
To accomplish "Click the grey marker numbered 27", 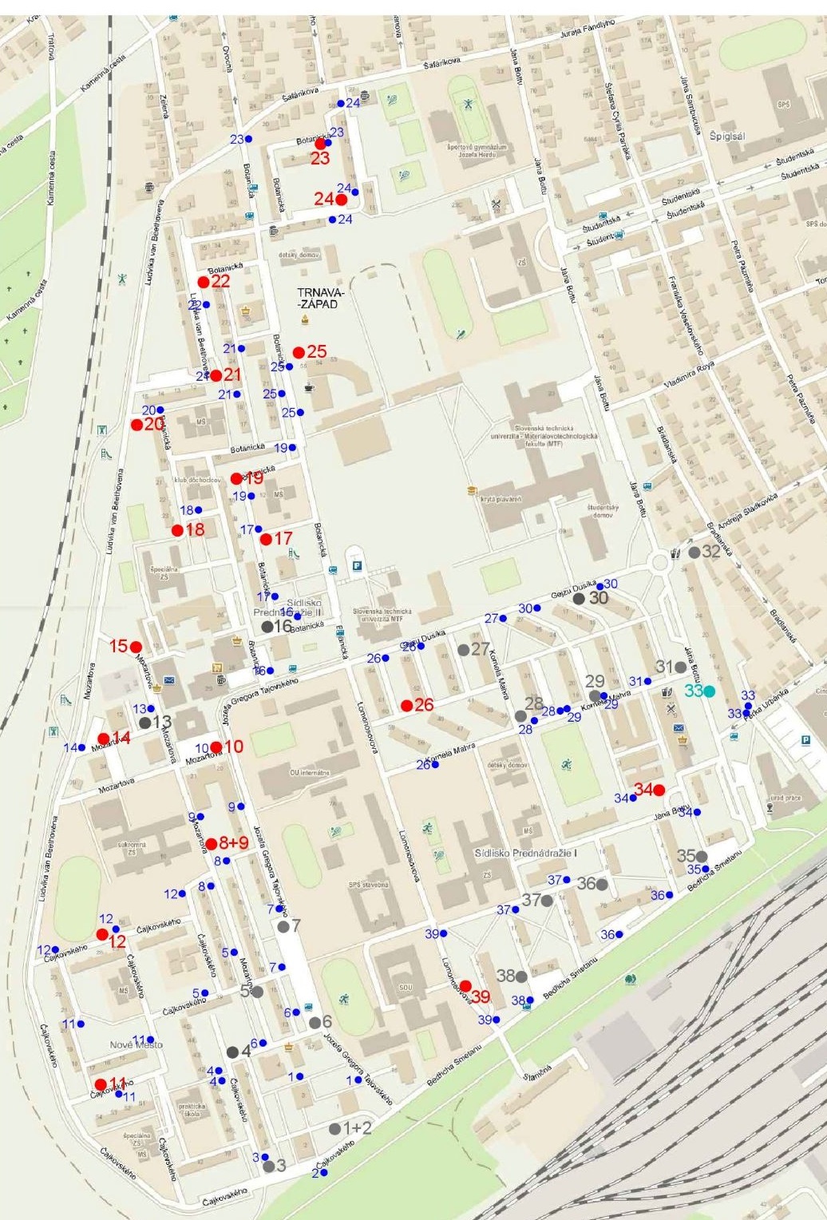I will (x=463, y=649).
